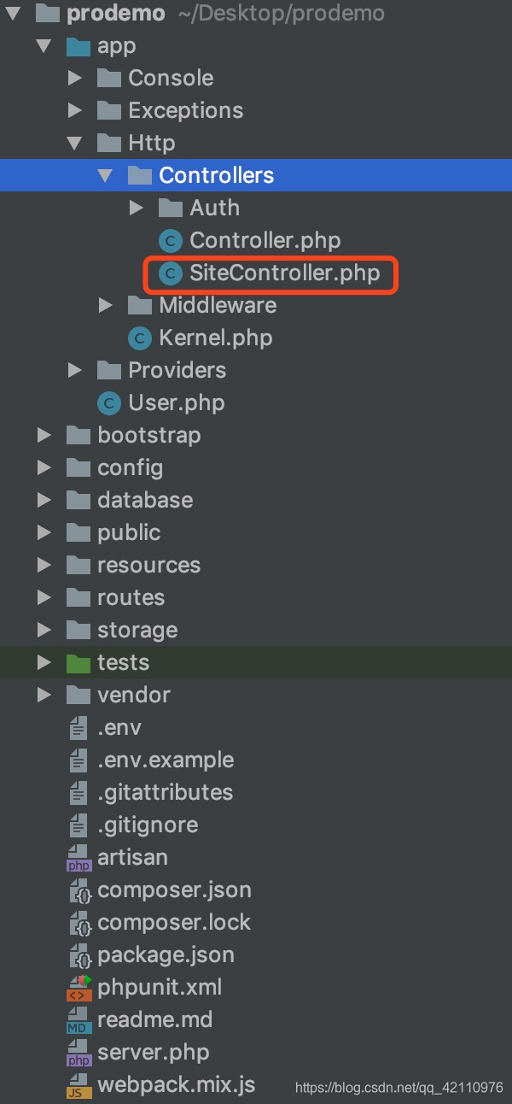Open the SiteController.php class file

[x=269, y=273]
